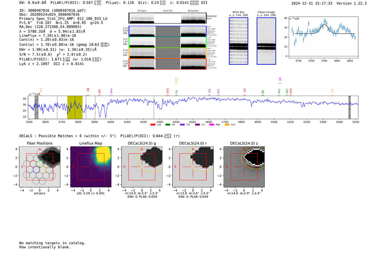Viewport: 386px width, 262px height.
Task: Click the timestamp '2024-12-31 15:17:33'
Action: [312, 3]
